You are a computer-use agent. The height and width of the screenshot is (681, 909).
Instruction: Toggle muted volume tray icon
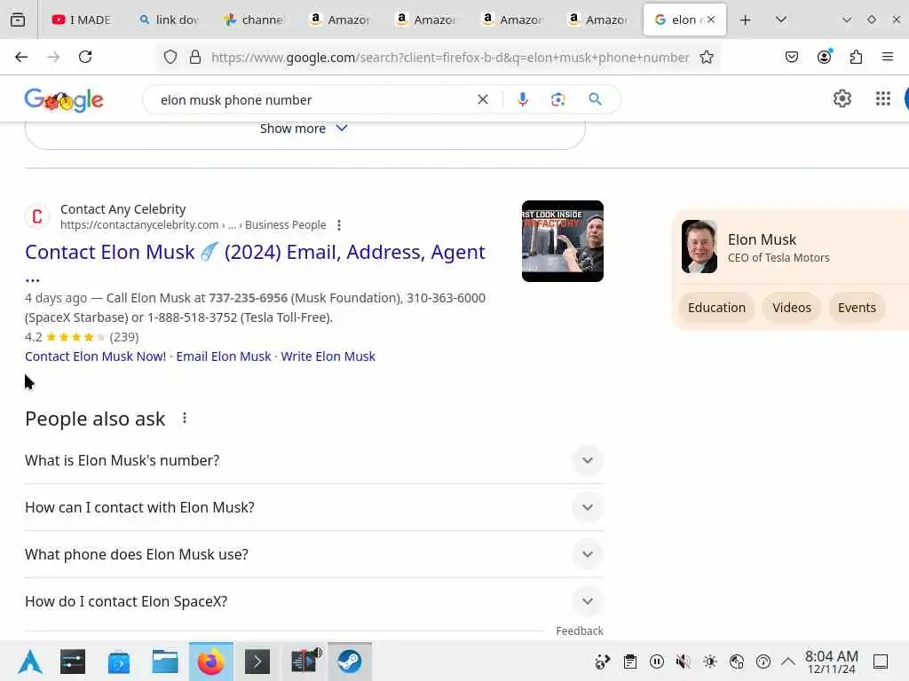683,661
